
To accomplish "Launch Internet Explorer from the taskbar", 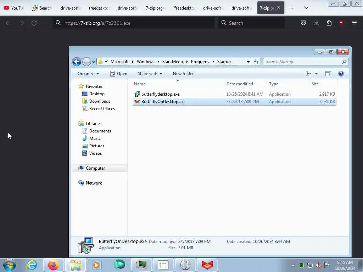I will tap(32, 265).
